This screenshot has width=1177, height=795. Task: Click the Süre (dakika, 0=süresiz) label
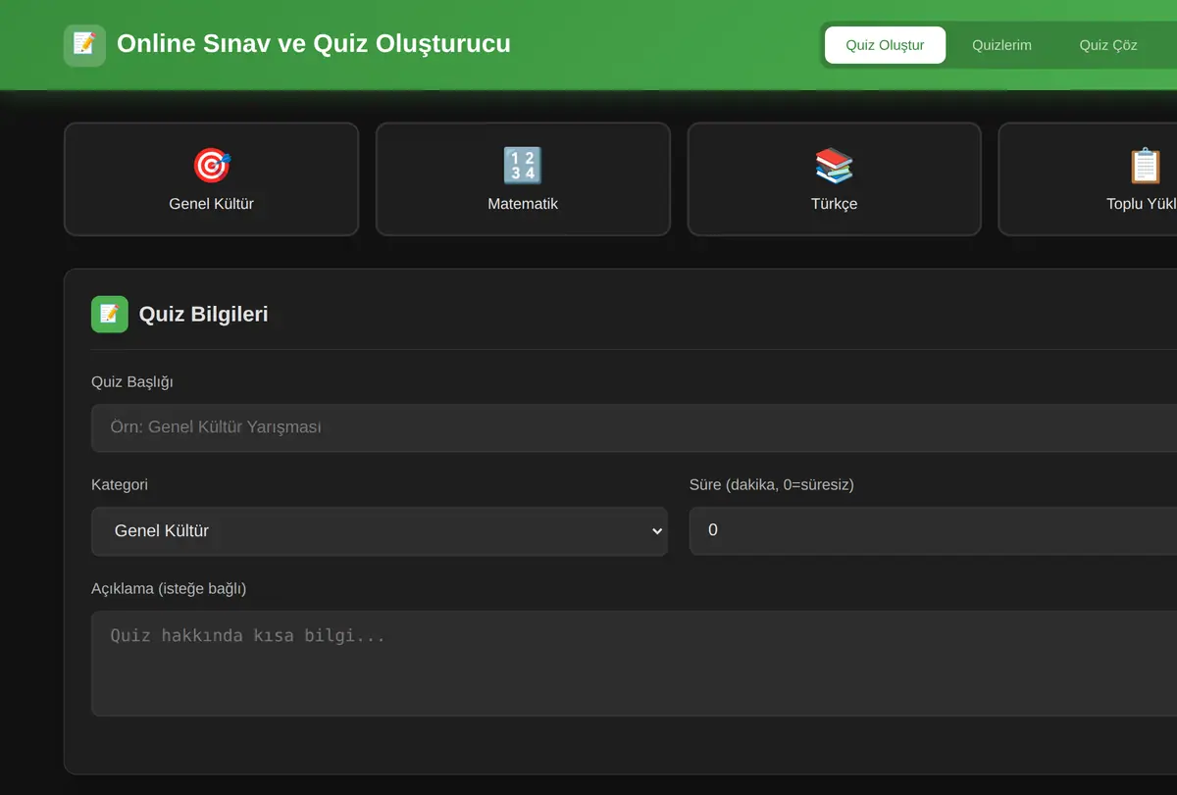click(772, 484)
